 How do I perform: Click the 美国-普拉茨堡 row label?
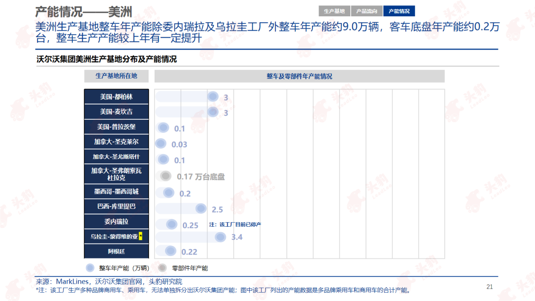pyautogui.click(x=116, y=127)
